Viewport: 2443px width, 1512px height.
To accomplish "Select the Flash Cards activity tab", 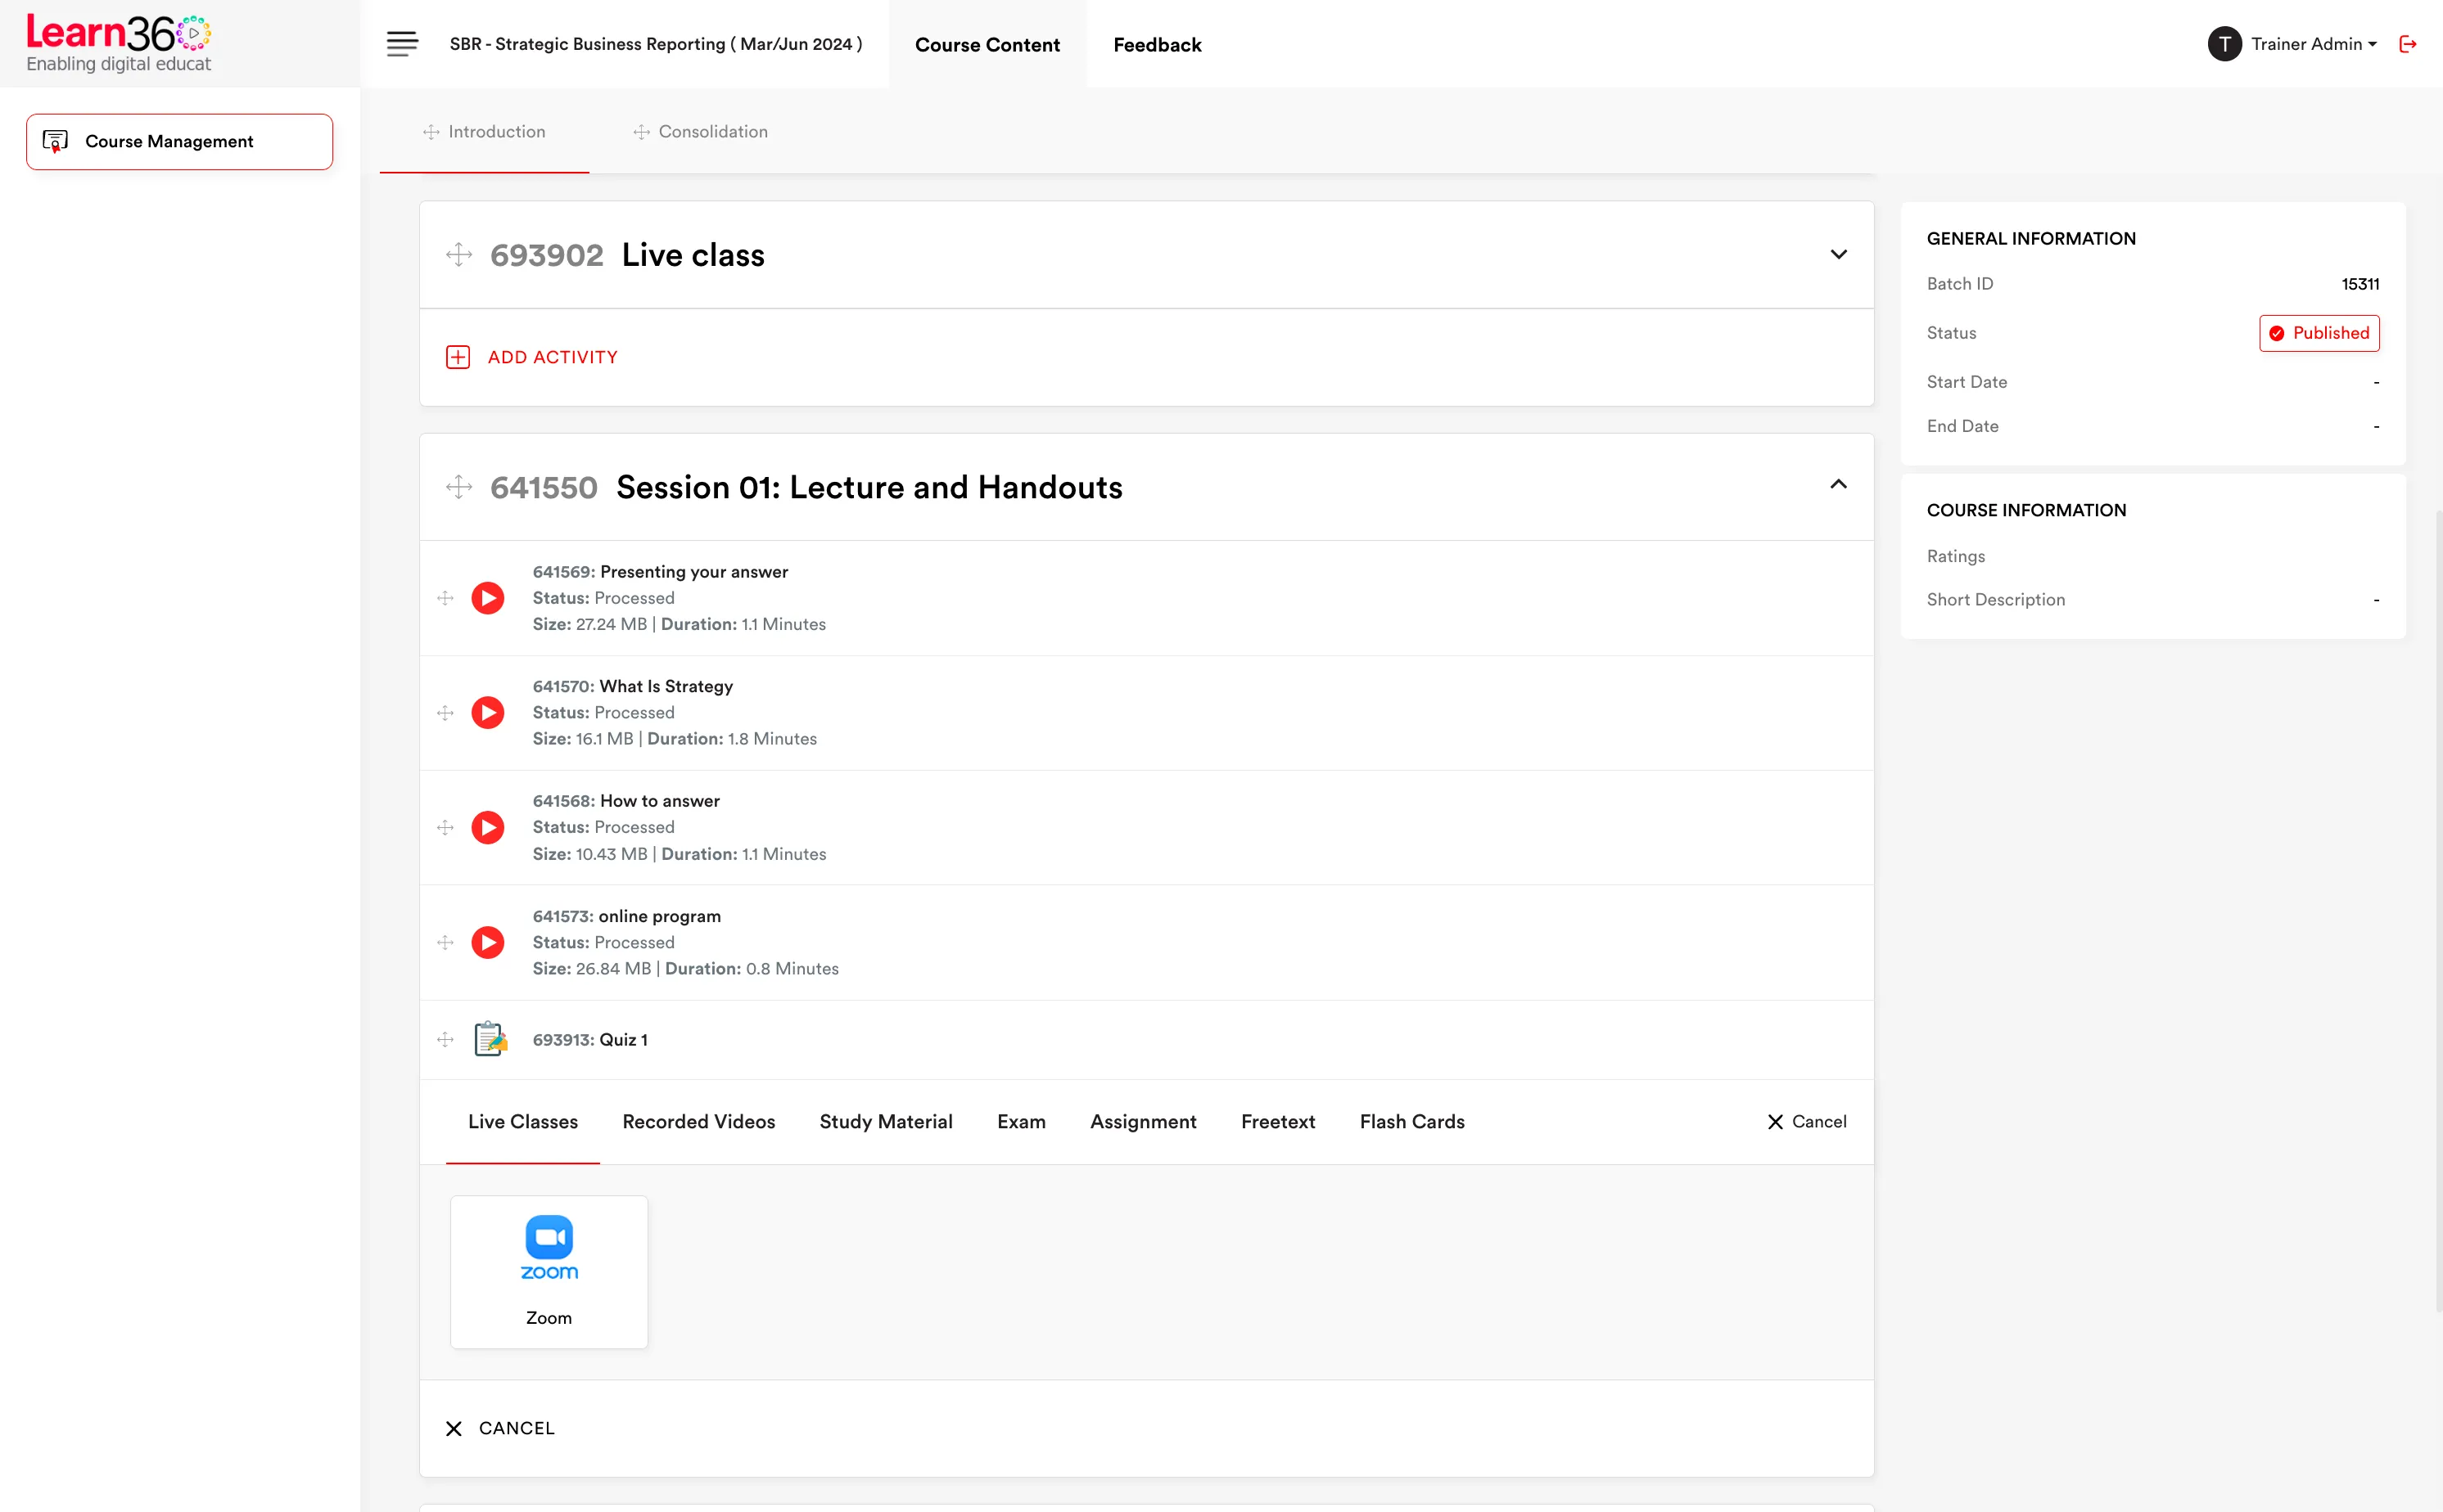I will (x=1412, y=1122).
